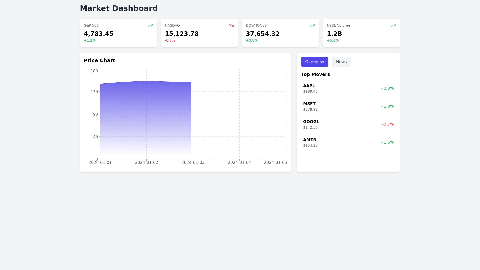
Task: Click the DOW JONES 37,654.32 card
Action: click(280, 33)
